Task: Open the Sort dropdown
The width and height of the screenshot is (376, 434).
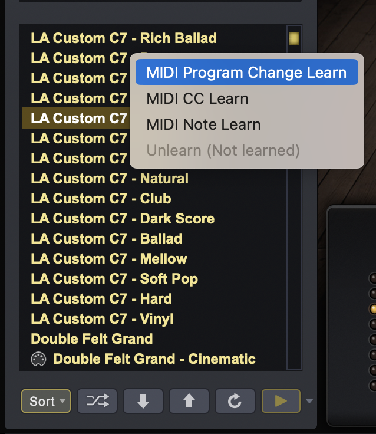Action: [x=46, y=401]
